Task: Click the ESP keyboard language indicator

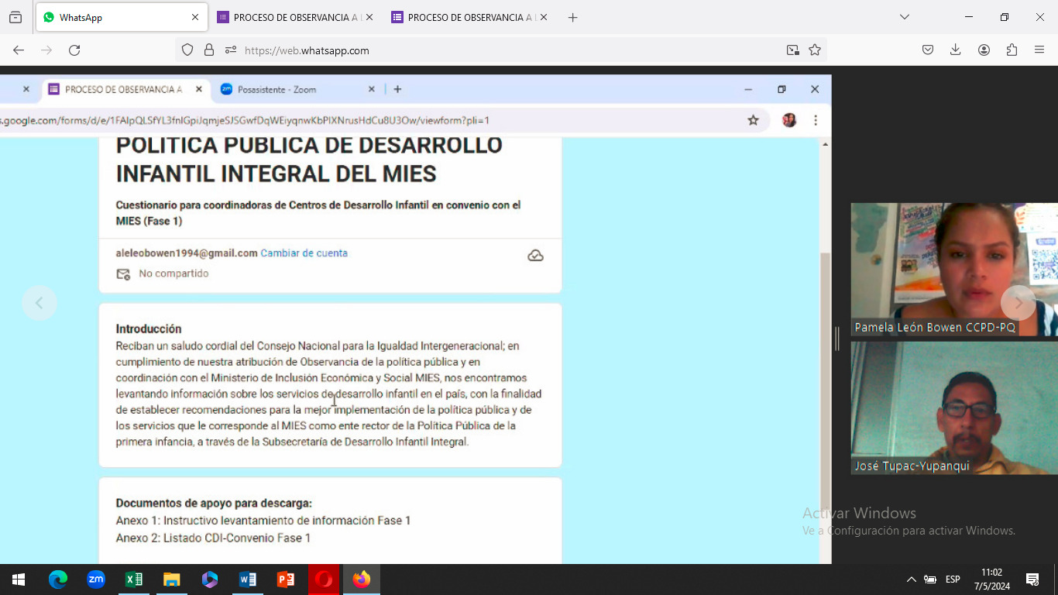Action: tap(953, 580)
